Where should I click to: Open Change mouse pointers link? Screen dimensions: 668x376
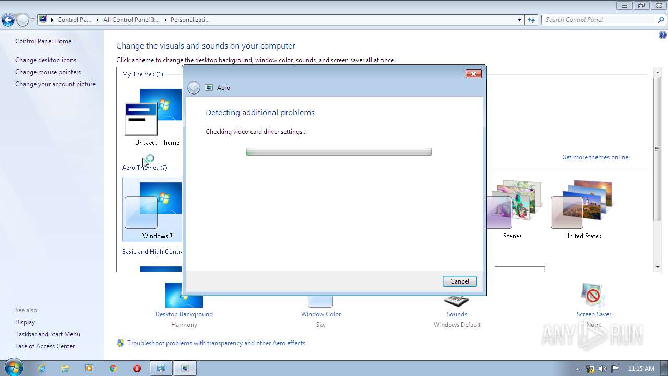point(48,72)
